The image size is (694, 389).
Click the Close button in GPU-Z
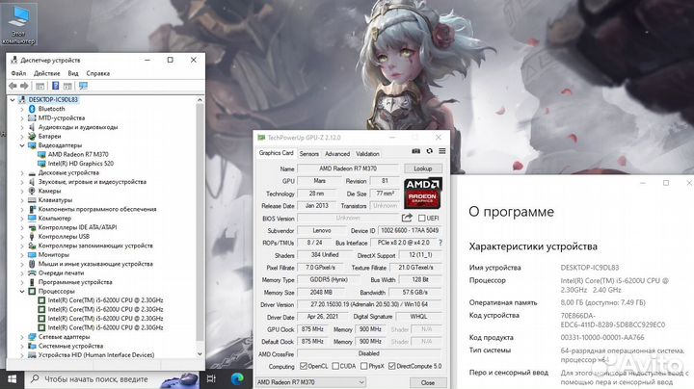428,383
